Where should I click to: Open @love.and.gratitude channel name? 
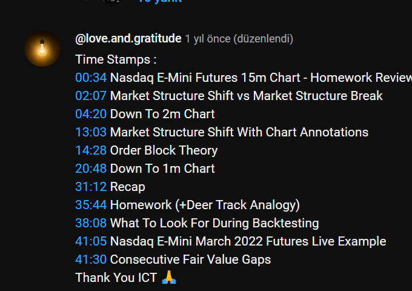(x=128, y=39)
